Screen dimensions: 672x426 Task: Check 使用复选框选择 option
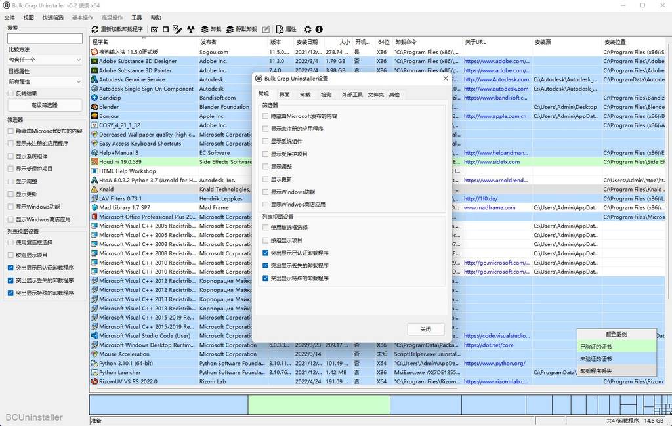(x=265, y=228)
